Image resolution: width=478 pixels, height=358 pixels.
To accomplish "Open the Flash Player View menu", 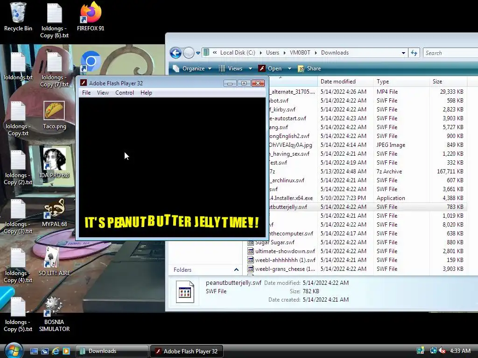I will point(103,93).
